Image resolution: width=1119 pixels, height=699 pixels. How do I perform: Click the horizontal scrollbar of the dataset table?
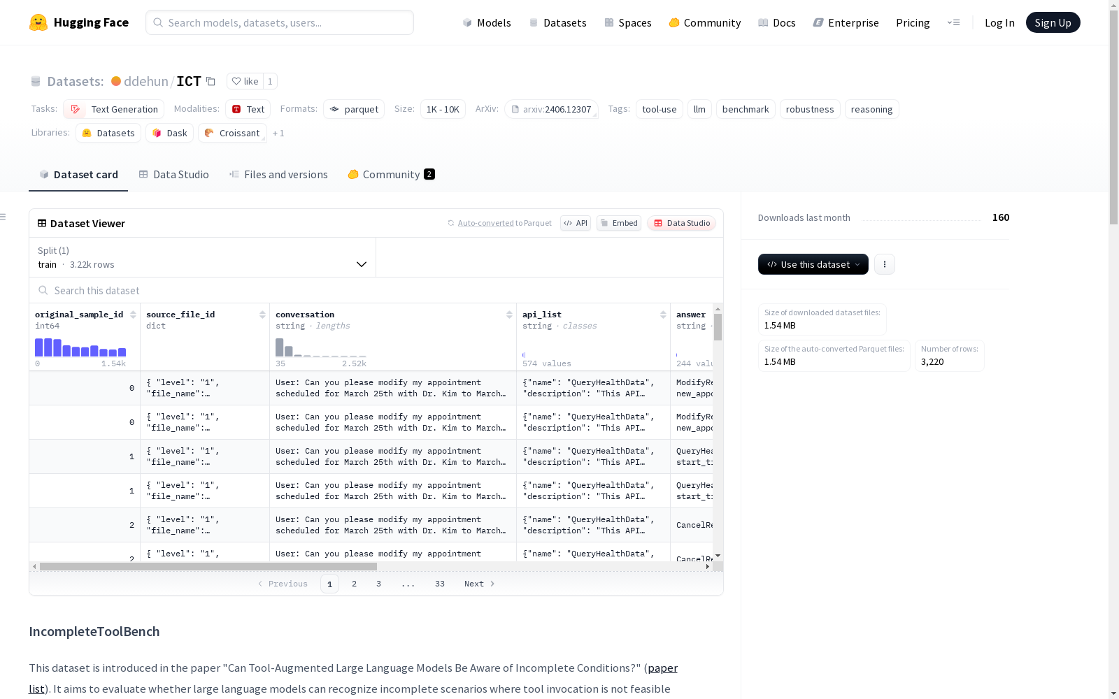(x=208, y=566)
